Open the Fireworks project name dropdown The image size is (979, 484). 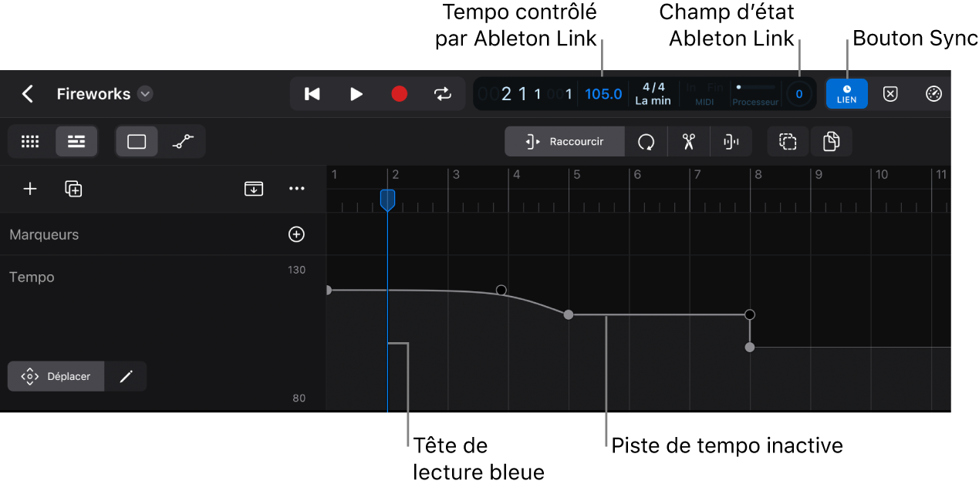point(144,93)
